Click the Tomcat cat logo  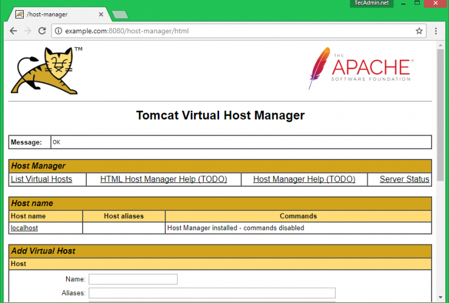(45, 71)
